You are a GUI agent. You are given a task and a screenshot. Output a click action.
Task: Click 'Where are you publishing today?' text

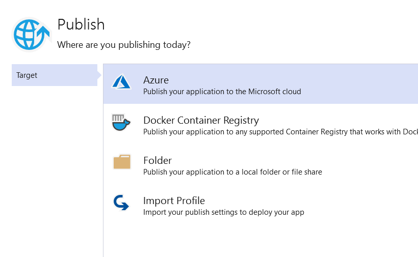(124, 45)
